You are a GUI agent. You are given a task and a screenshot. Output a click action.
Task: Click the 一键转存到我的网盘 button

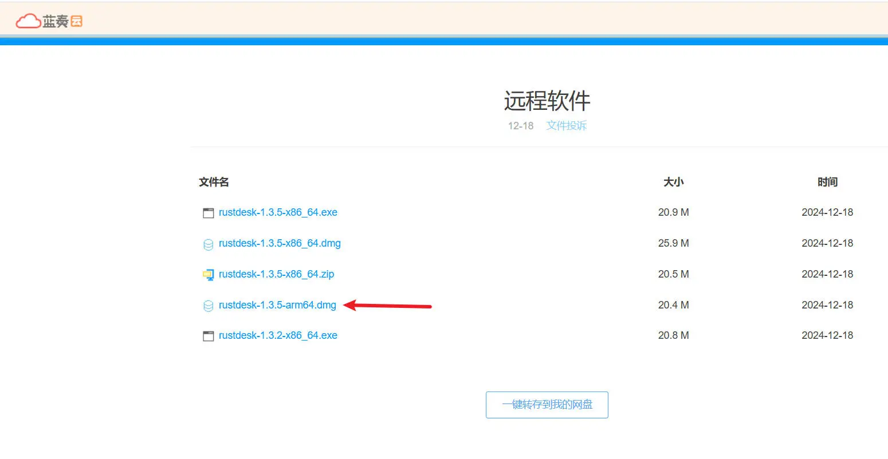point(547,405)
